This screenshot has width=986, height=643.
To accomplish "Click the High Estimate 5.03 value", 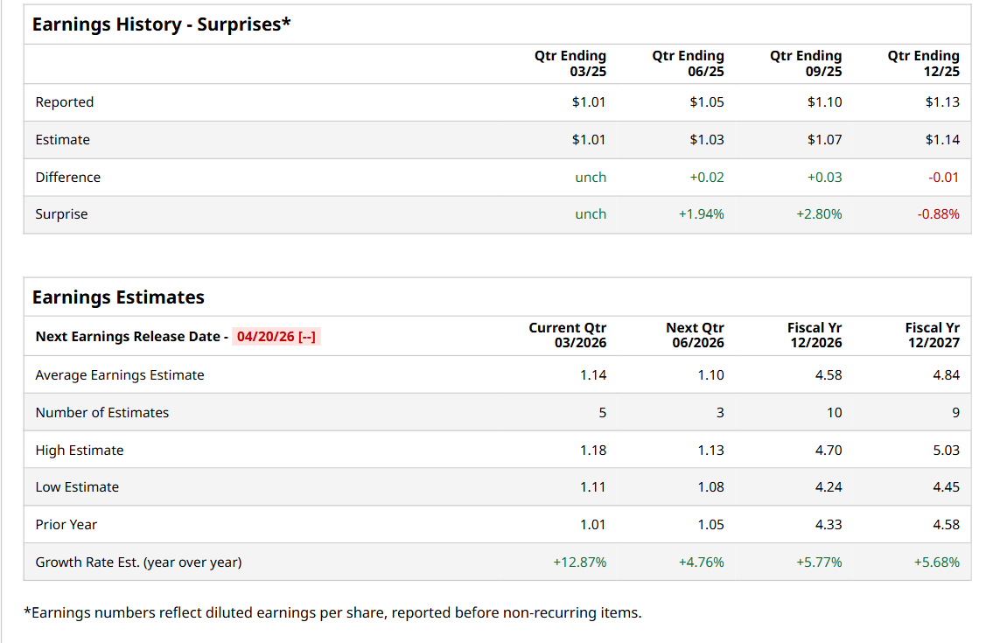I will [x=946, y=451].
